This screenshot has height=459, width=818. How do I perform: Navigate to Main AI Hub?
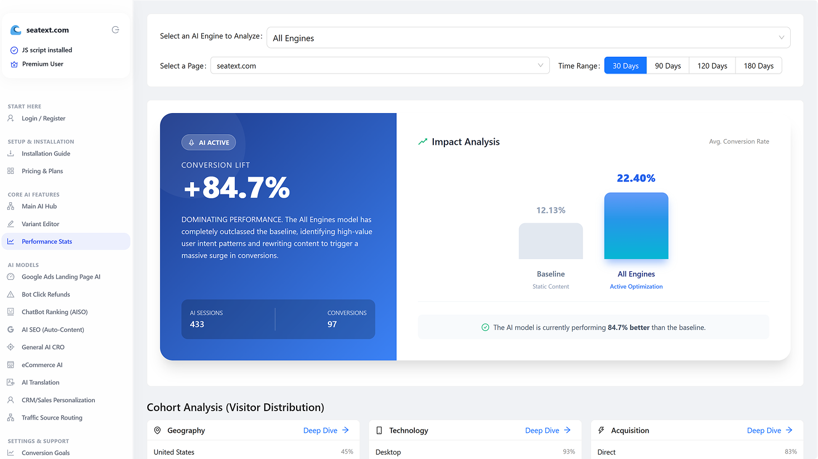66,206
